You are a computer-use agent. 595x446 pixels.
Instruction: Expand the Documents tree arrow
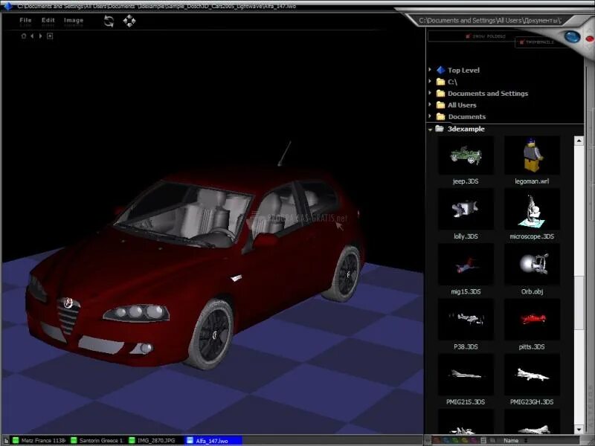(430, 116)
